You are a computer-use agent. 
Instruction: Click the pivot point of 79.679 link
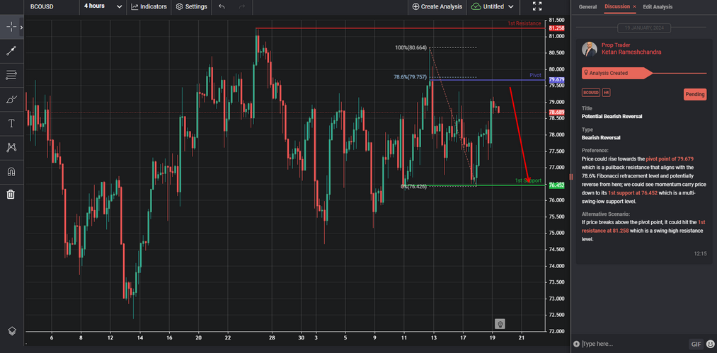coord(670,158)
